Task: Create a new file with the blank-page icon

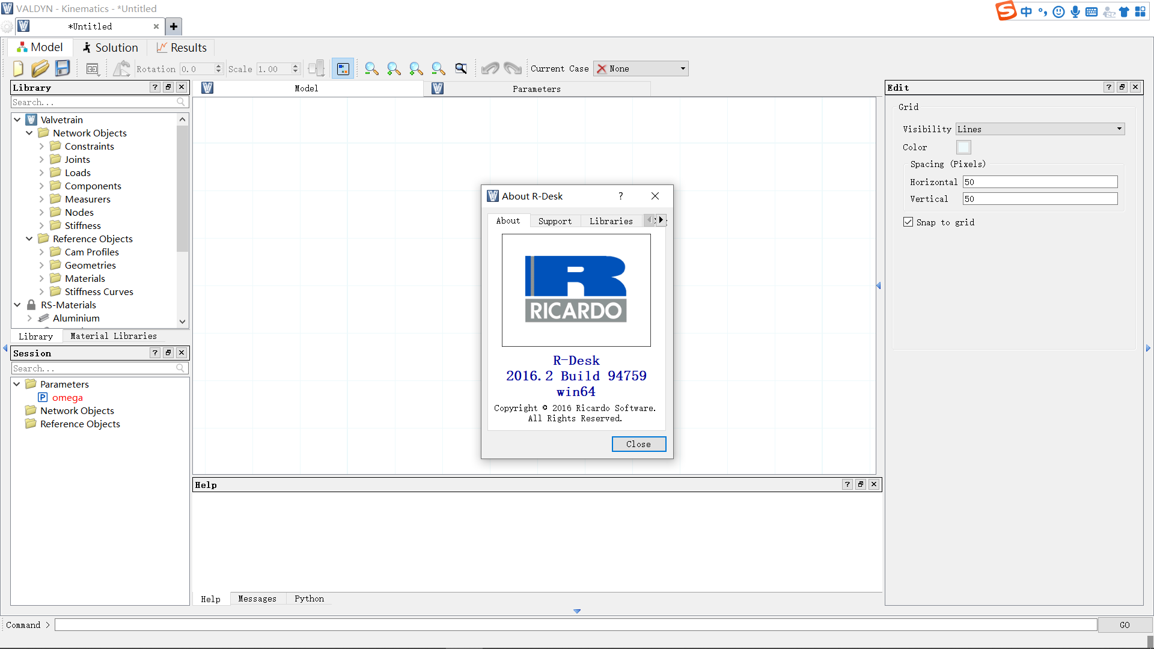Action: point(18,69)
